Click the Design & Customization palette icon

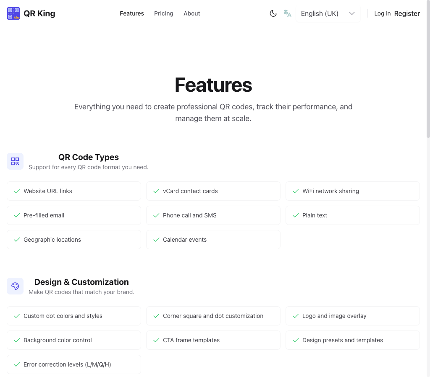[15, 286]
